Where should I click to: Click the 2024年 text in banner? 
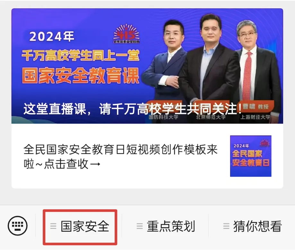[52, 37]
